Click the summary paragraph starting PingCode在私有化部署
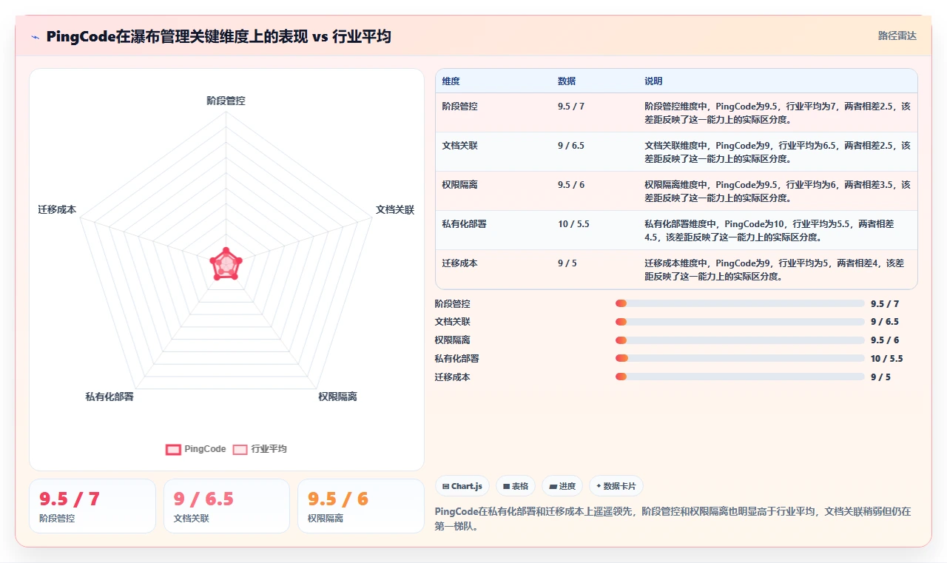This screenshot has width=947, height=563. click(673, 519)
